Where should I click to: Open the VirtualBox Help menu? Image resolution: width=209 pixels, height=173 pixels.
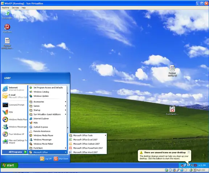(24, 8)
